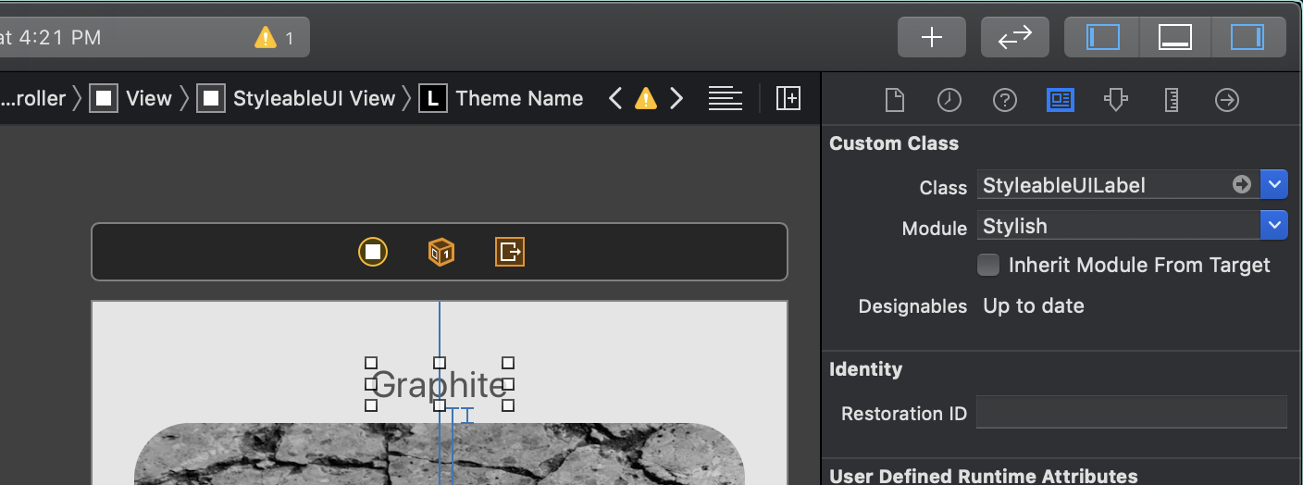Viewport: 1303px width, 485px height.
Task: Expand the Module dropdown for Stylish
Action: pyautogui.click(x=1274, y=225)
